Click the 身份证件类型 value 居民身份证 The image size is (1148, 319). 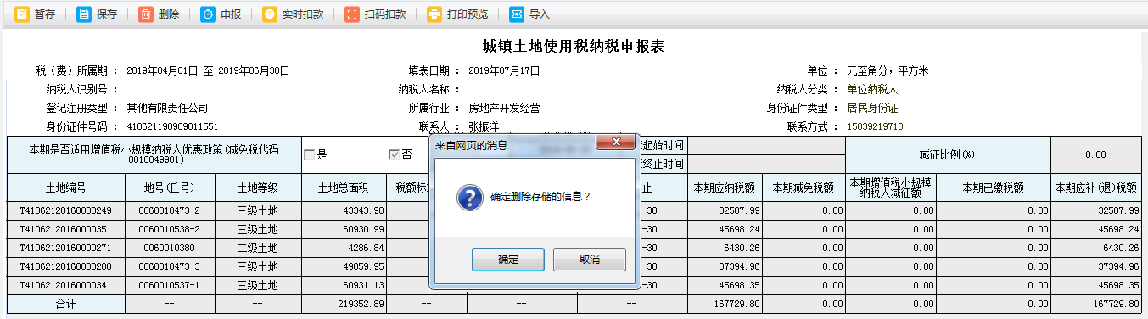point(872,108)
